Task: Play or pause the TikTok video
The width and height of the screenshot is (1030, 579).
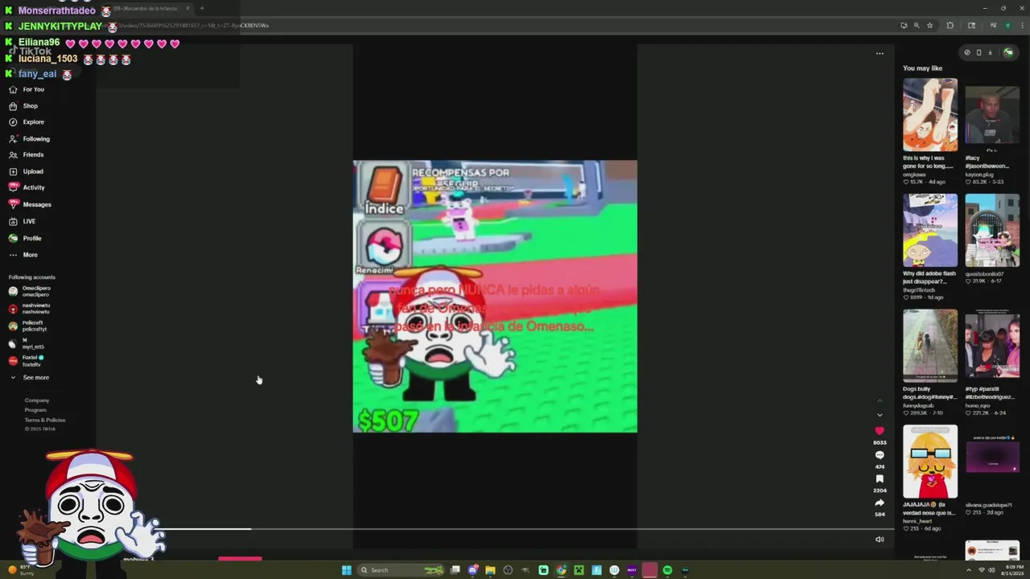Action: pos(495,296)
